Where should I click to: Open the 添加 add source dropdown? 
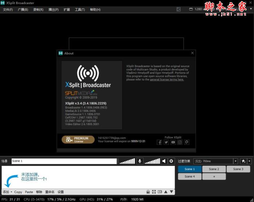pyautogui.click(x=7, y=192)
